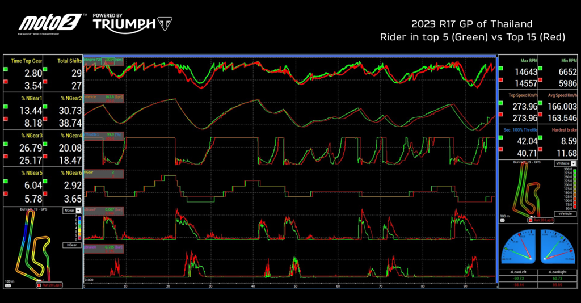Click the vVehicle button below speed legend
This screenshot has height=303, width=581.
(566, 214)
